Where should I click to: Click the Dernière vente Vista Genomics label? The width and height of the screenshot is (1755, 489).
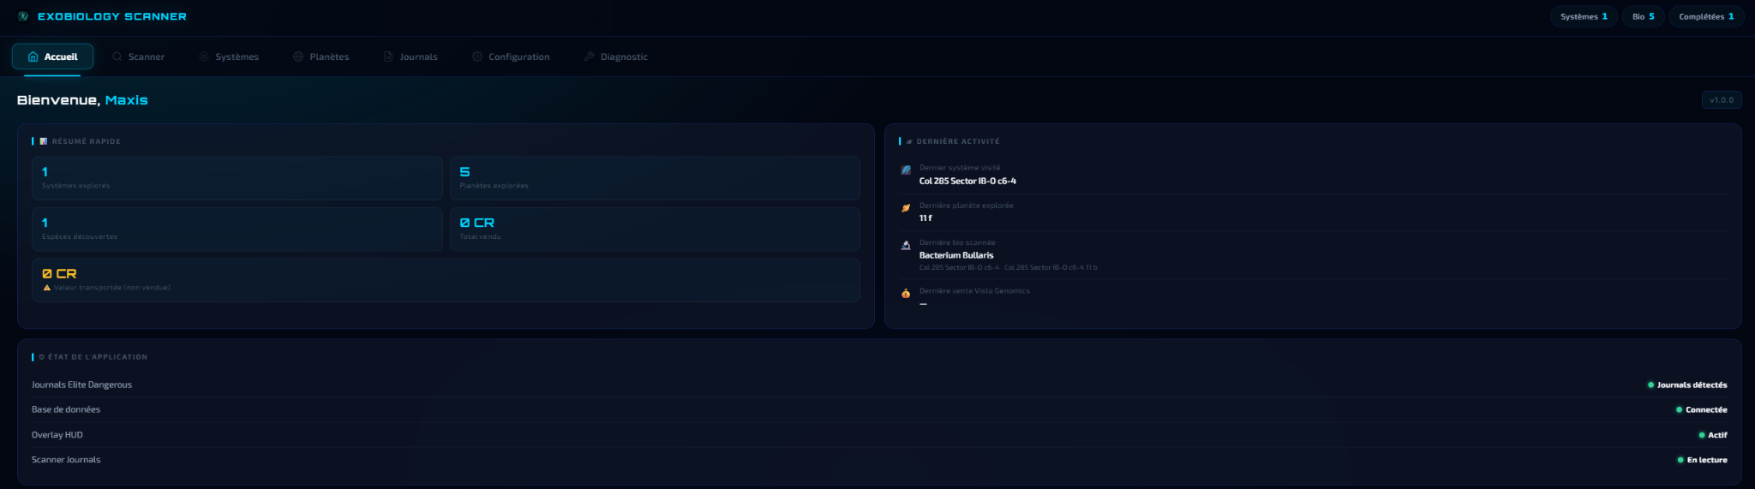coord(974,291)
